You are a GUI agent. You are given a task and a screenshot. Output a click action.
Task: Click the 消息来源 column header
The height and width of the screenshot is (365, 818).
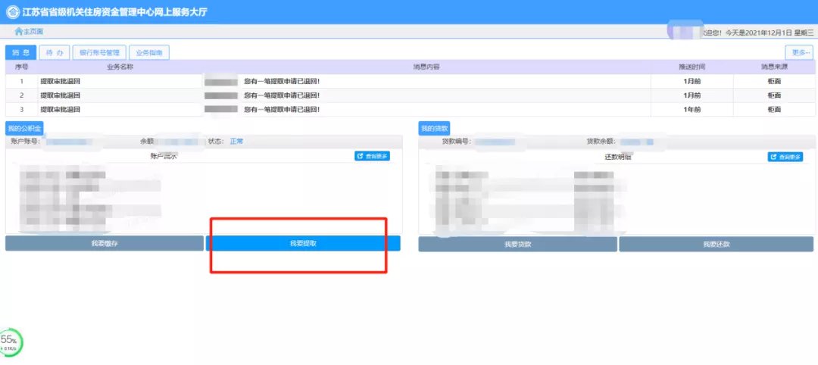pyautogui.click(x=774, y=67)
